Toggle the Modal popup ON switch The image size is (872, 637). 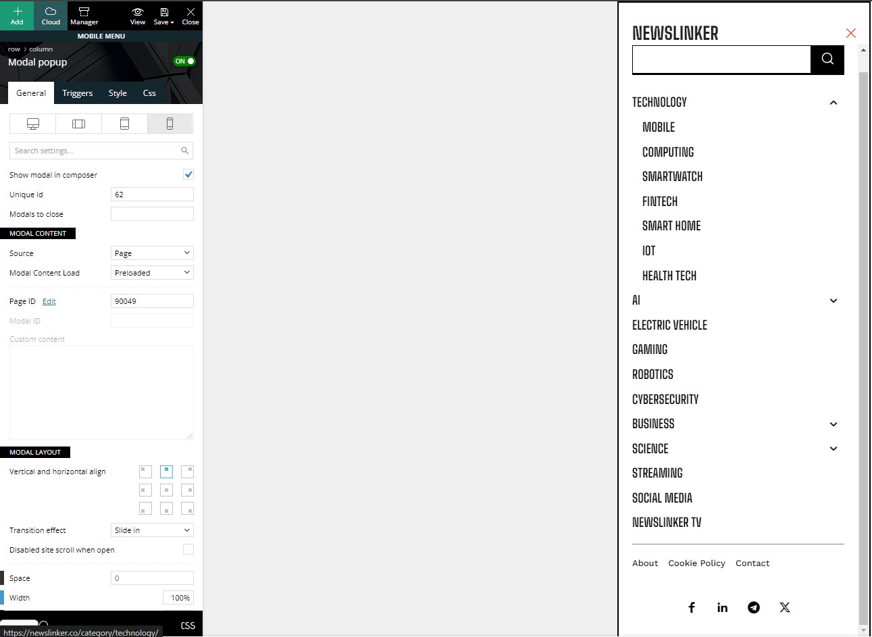(x=184, y=61)
